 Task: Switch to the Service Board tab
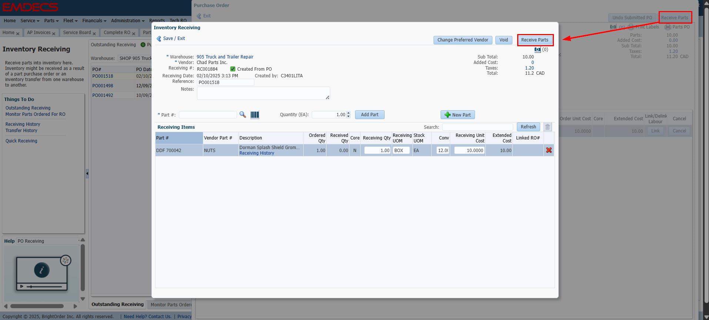[x=77, y=33]
